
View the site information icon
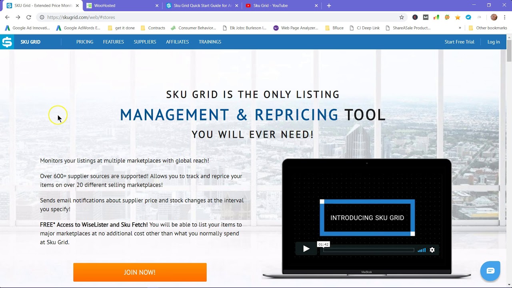(42, 17)
